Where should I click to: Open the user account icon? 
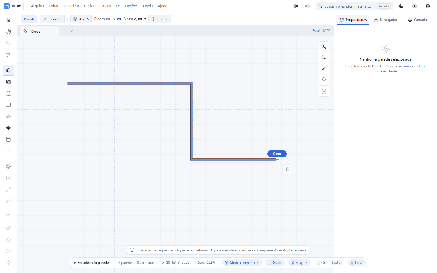point(428,6)
